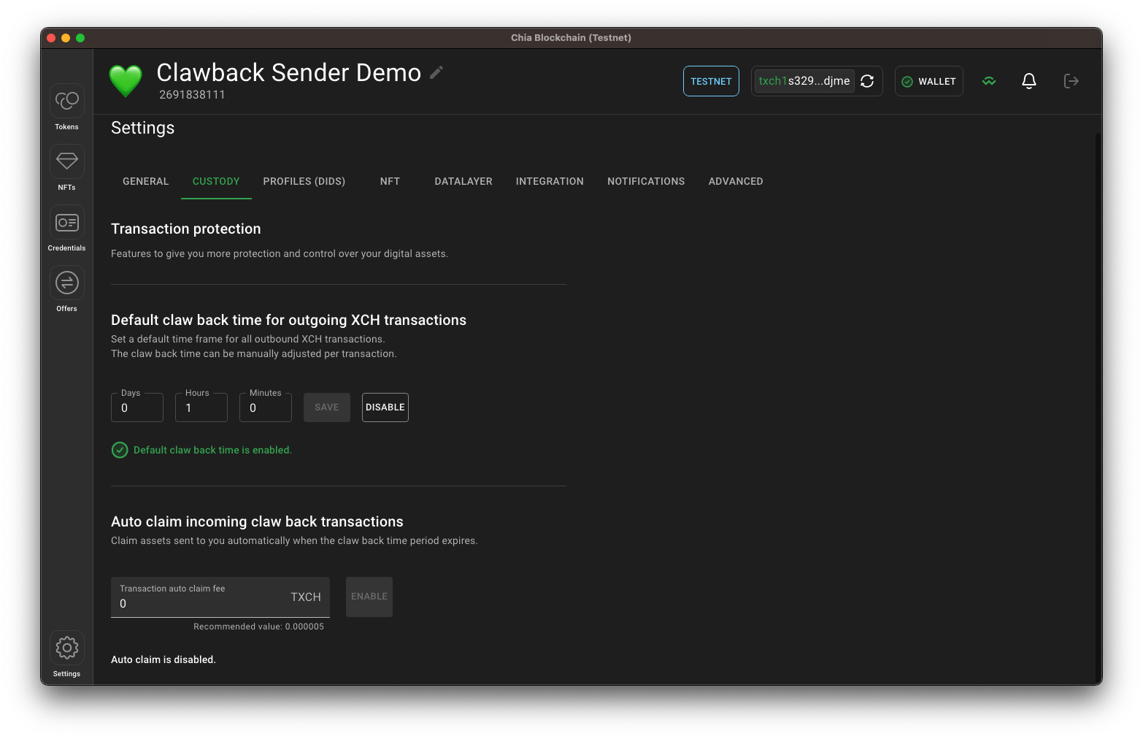Screen dimensions: 1143x739
Task: Click the green connection status icon
Action: tap(989, 81)
